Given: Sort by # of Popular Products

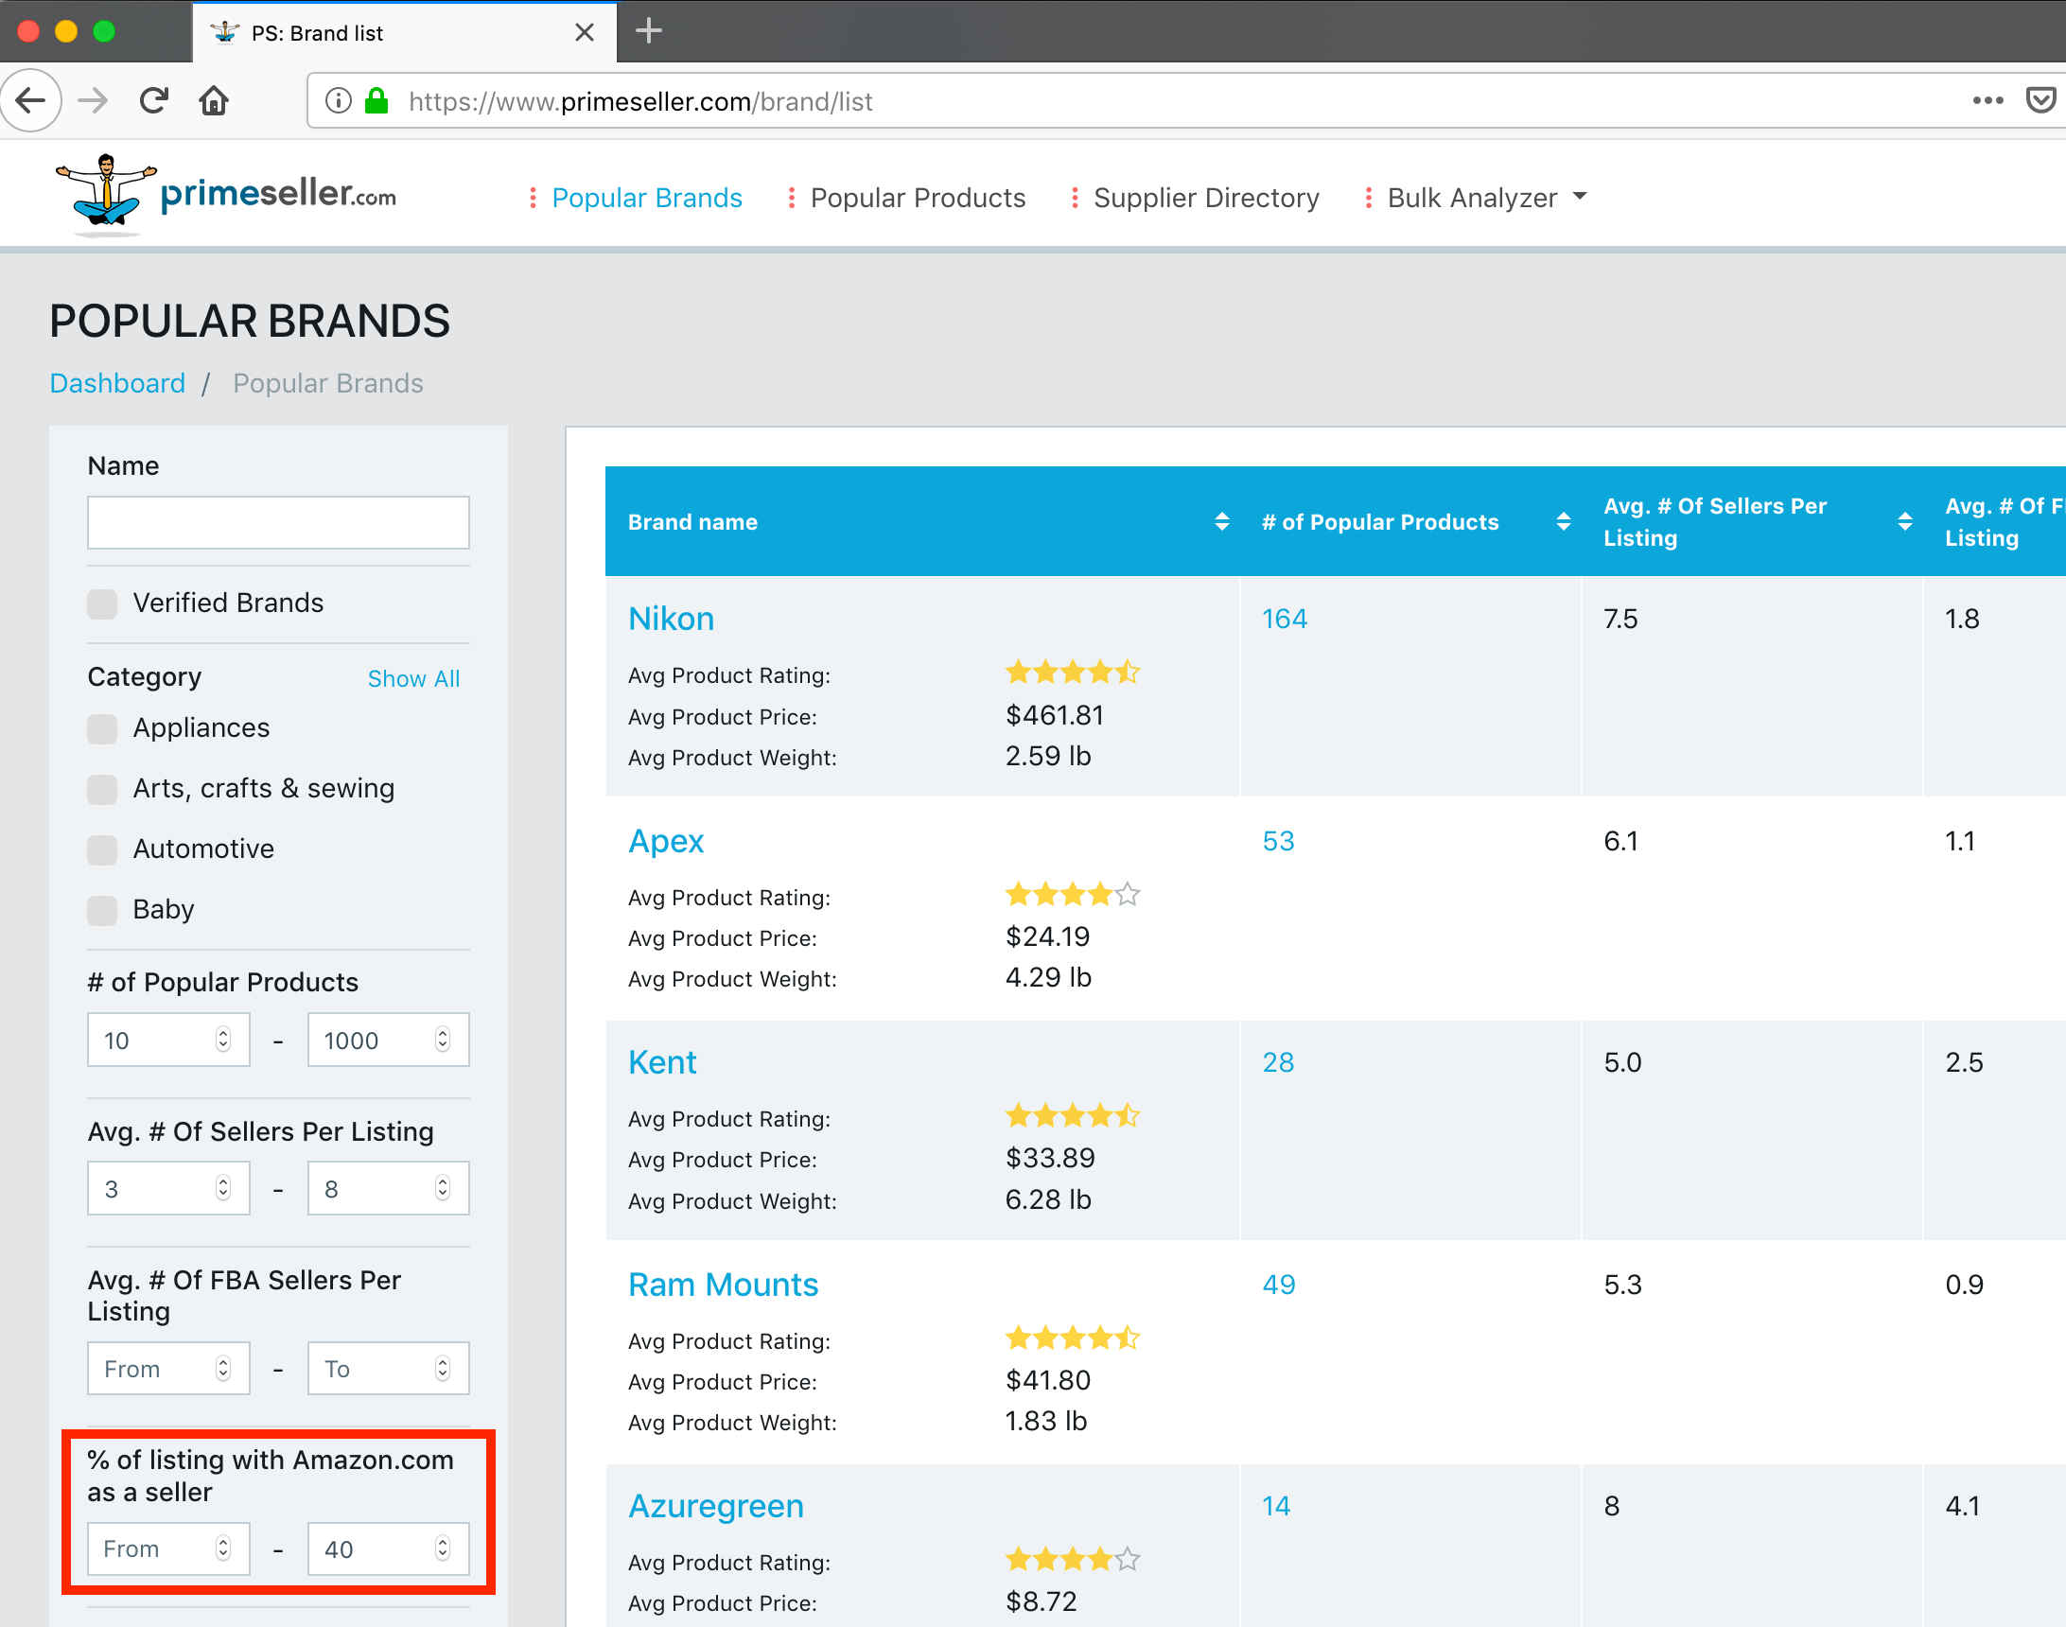Looking at the screenshot, I should (x=1563, y=521).
